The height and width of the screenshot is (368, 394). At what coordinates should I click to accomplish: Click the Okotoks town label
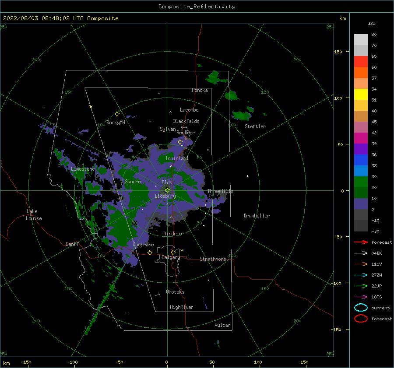[175, 292]
